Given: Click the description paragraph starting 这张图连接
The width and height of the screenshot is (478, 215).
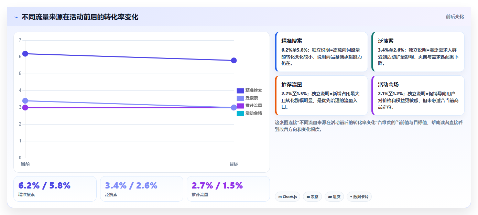Looking at the screenshot, I should click(369, 126).
